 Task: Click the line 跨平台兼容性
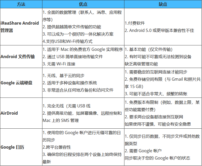tap(57, 147)
